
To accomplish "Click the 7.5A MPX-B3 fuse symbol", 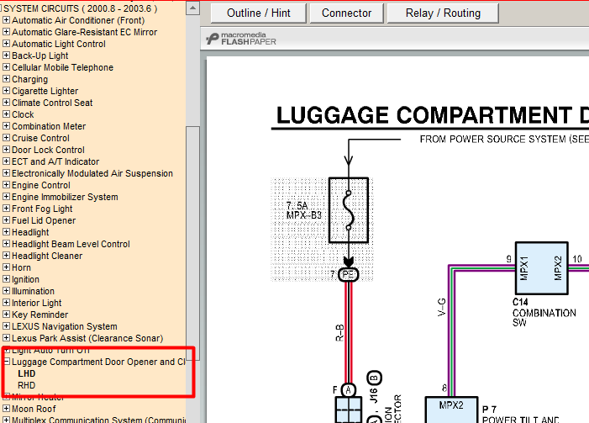I will coord(349,210).
